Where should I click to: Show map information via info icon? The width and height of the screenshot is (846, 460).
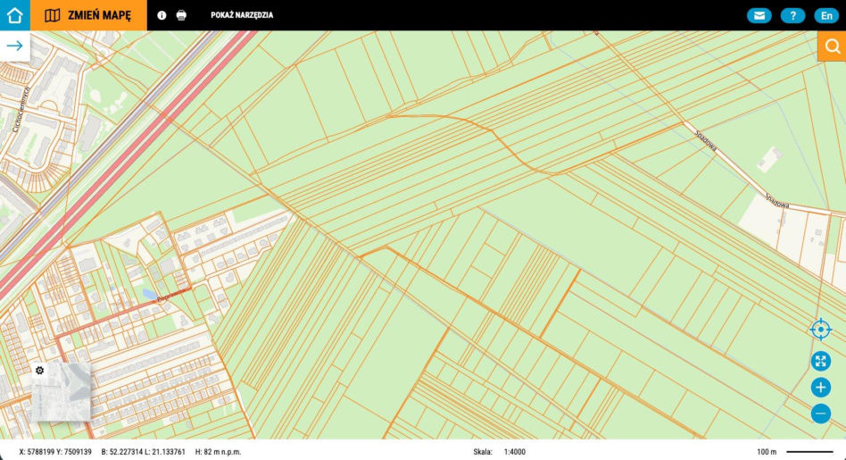click(162, 15)
